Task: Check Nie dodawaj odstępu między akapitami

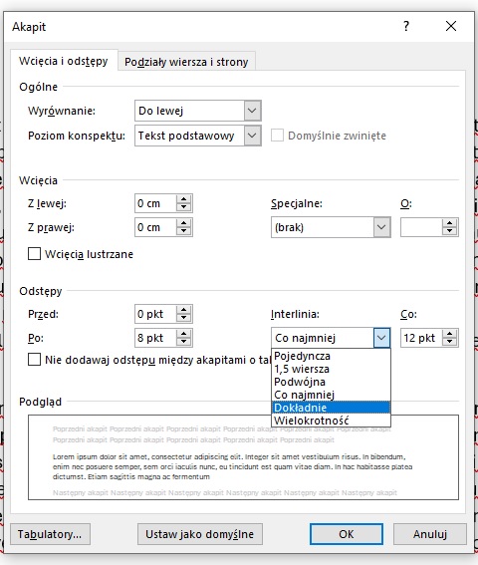Action: click(x=34, y=360)
